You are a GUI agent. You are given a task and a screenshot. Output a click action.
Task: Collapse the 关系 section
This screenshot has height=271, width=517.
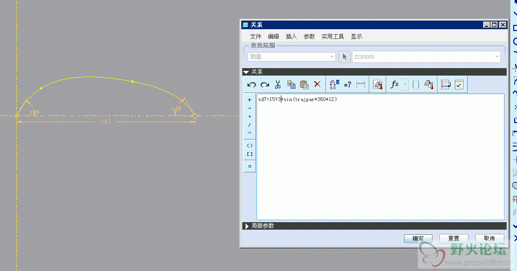coord(246,72)
